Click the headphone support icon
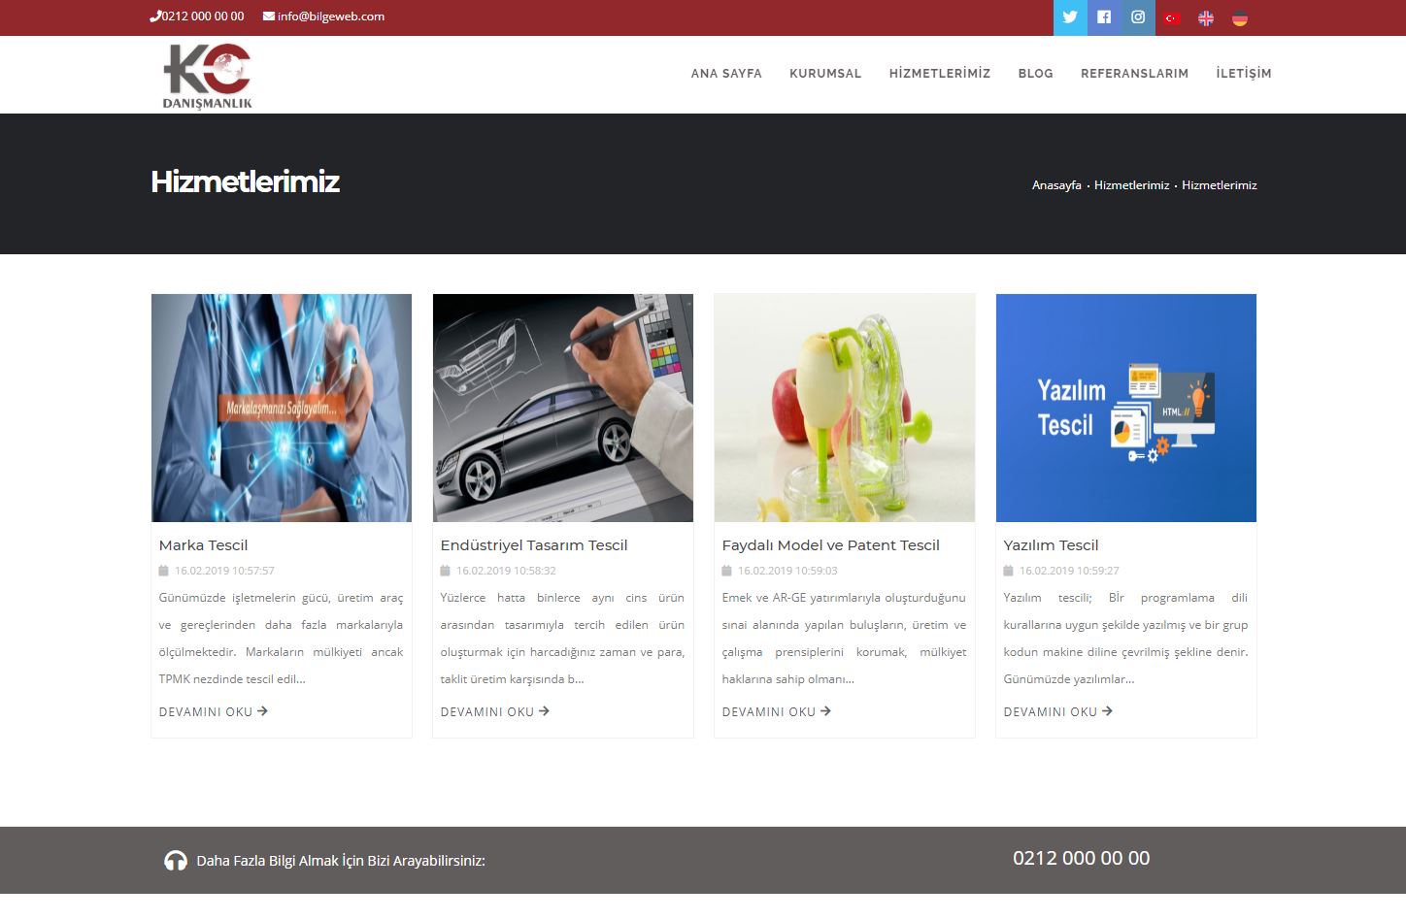Screen dimensions: 1406x920 click(x=176, y=861)
